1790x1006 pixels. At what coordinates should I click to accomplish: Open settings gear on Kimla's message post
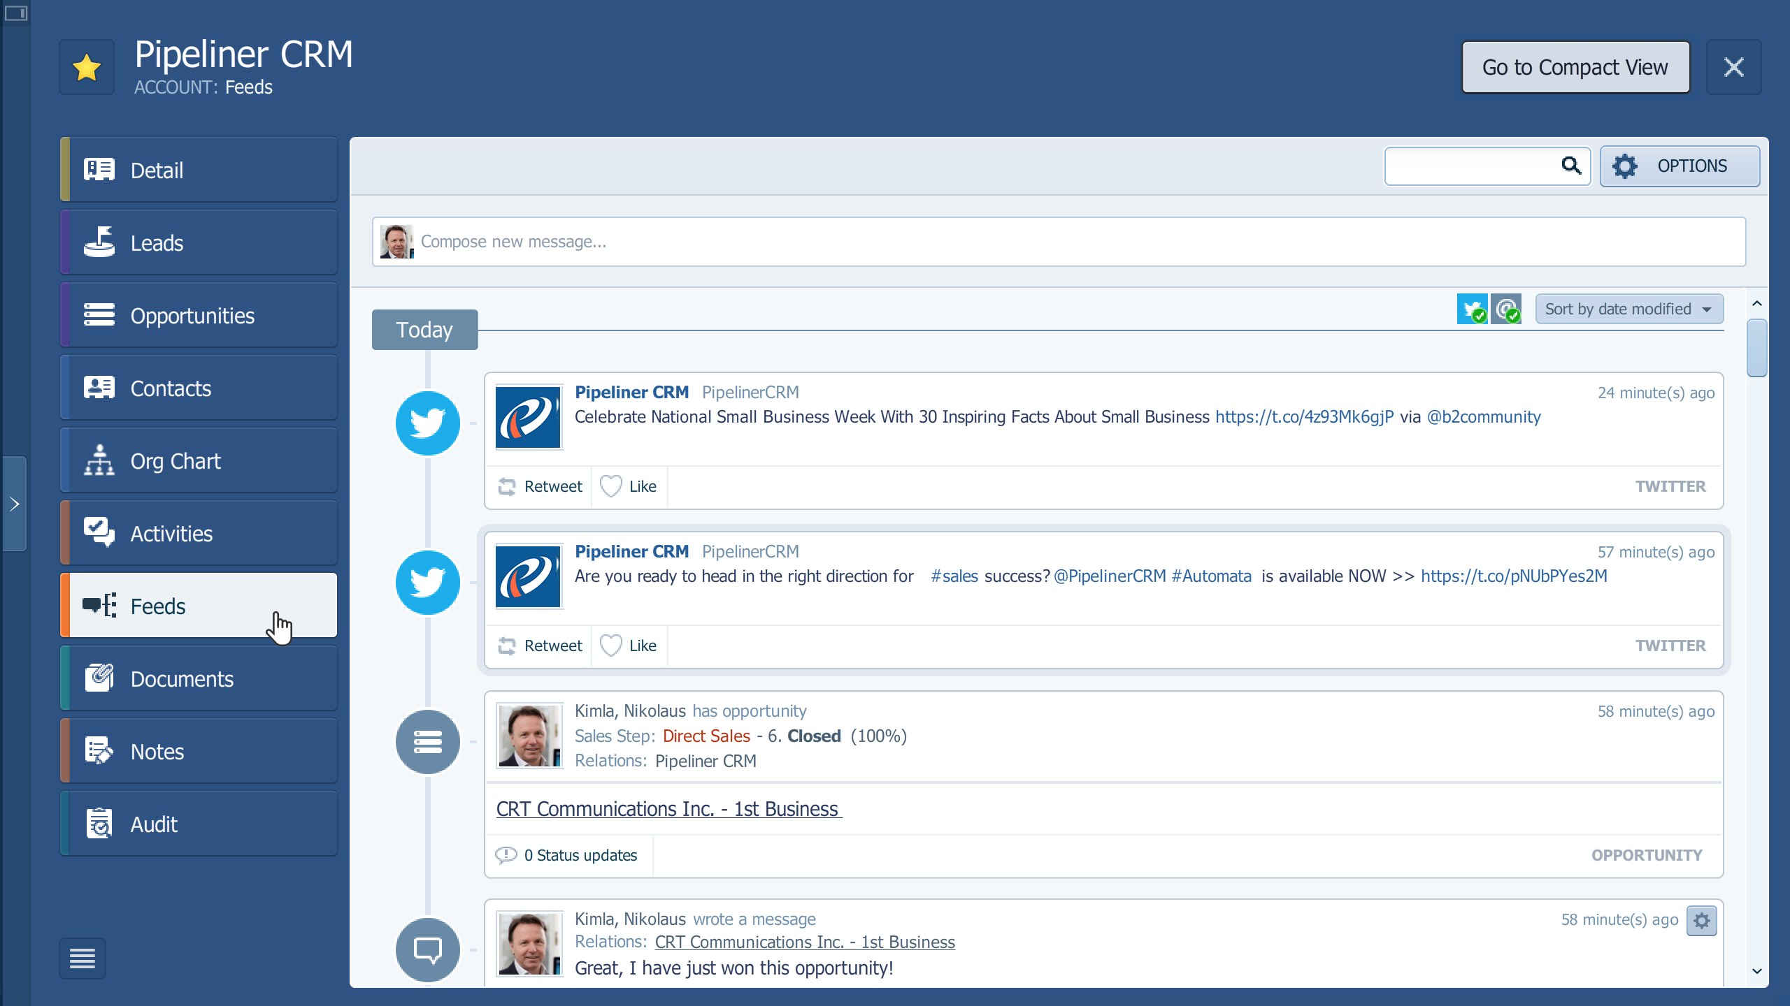click(1702, 921)
